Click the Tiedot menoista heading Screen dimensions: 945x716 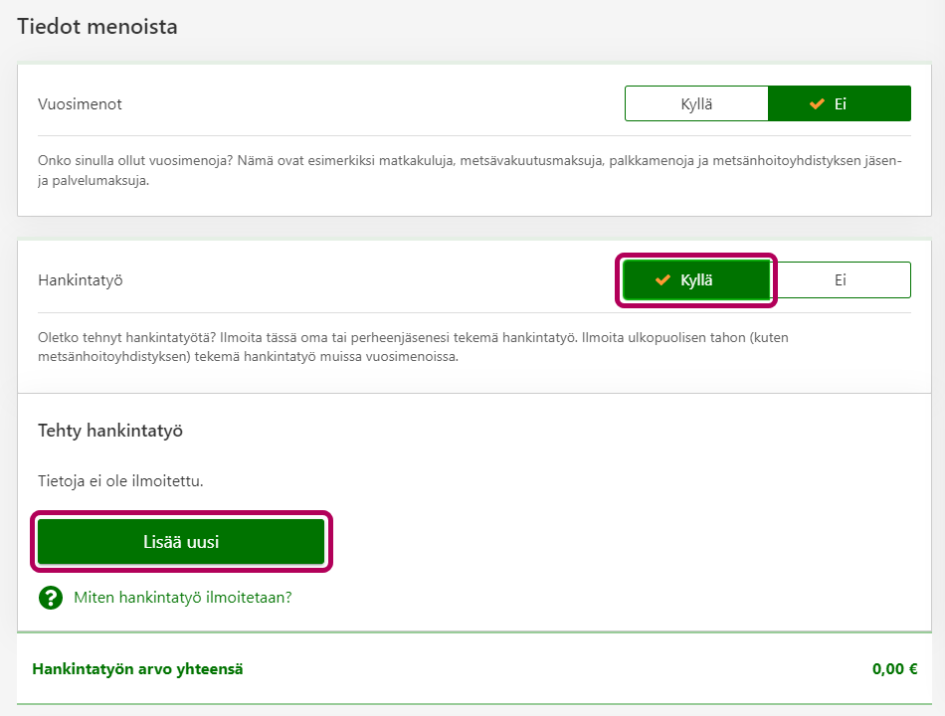97,27
